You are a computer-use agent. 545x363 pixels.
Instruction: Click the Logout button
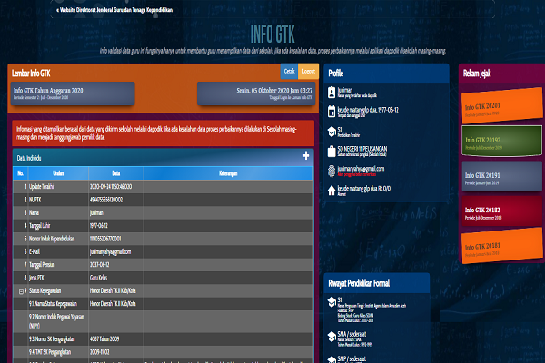coord(308,71)
